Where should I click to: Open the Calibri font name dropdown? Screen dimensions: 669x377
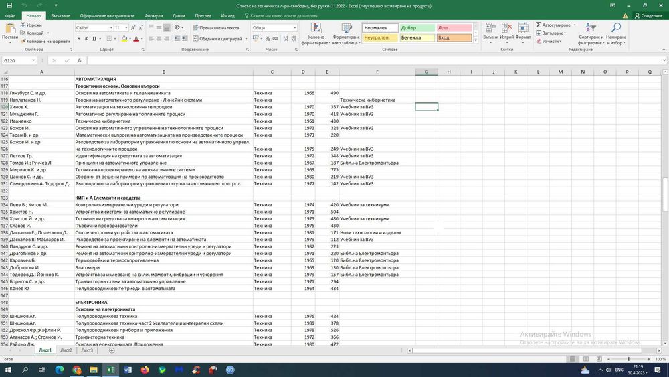111,27
